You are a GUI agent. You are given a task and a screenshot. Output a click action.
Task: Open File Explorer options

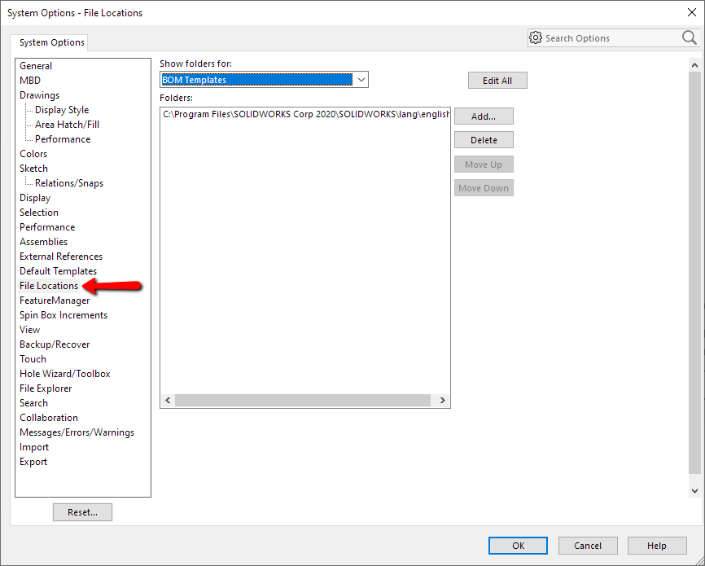[x=46, y=388]
